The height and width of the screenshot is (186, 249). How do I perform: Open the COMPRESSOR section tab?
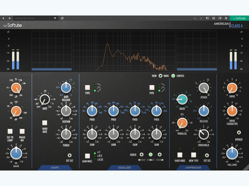(x=193, y=168)
